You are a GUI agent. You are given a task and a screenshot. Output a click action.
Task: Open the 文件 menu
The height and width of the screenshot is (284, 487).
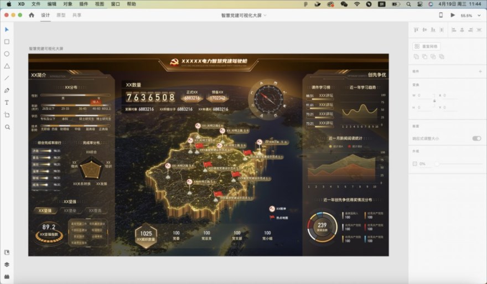click(36, 4)
